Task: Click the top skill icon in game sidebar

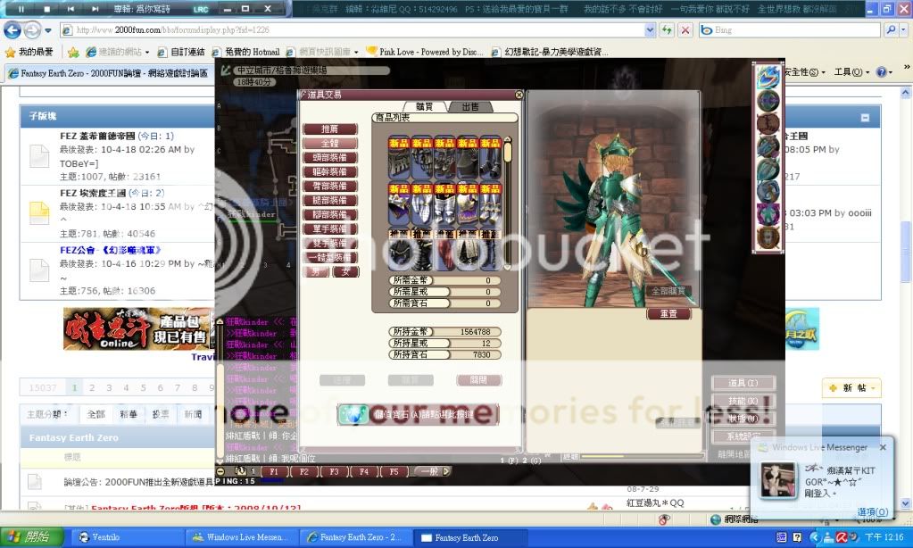Action: [x=768, y=78]
